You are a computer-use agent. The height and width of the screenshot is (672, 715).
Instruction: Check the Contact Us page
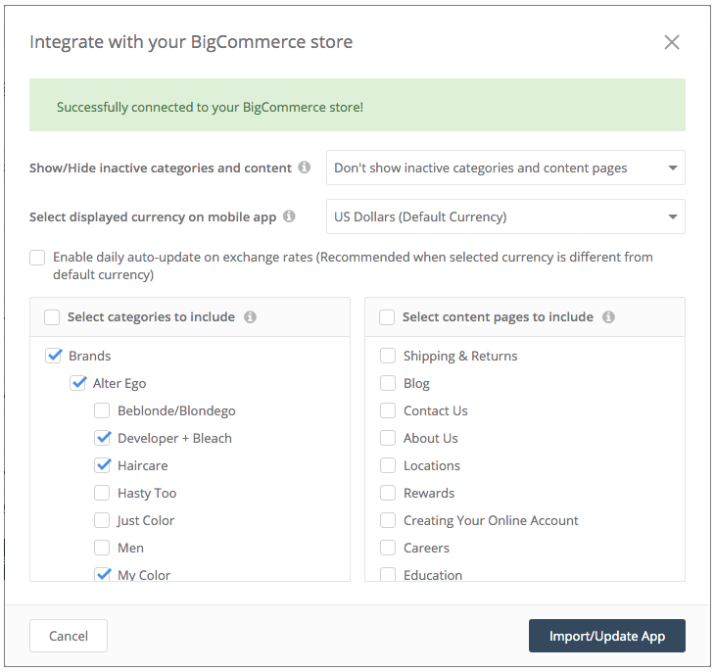(x=388, y=410)
